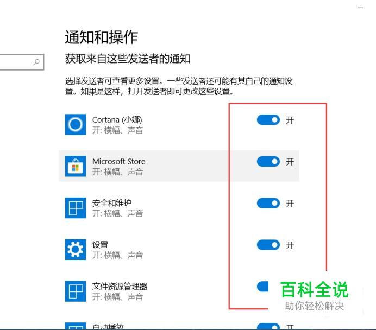The width and height of the screenshot is (376, 330).
Task: Click 开: 横幅、声音 under 设置
Action: (x=118, y=255)
